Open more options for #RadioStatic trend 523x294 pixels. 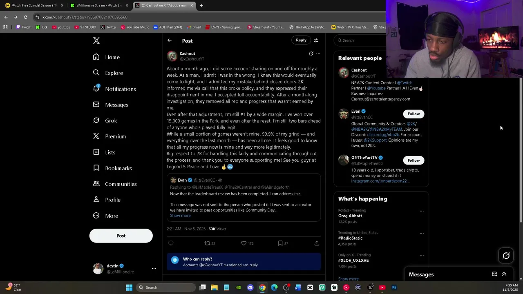coord(422,233)
